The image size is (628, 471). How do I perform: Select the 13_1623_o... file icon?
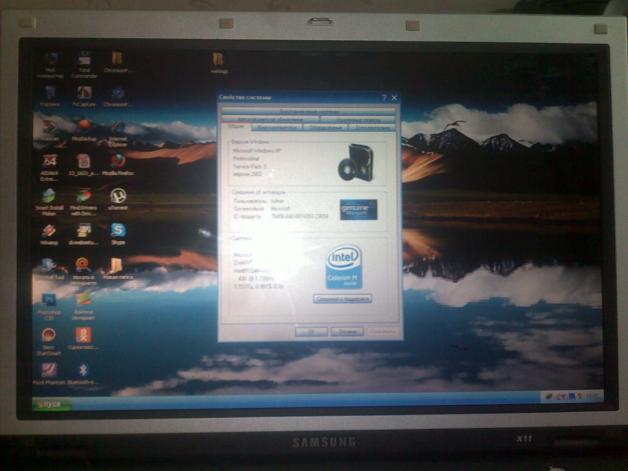click(83, 165)
